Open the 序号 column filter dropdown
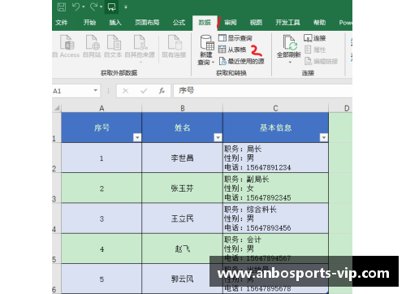Viewport: 406px width, 294px height. click(x=137, y=137)
